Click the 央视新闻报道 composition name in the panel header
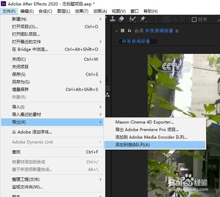The height and width of the screenshot is (197, 220). 159,31
